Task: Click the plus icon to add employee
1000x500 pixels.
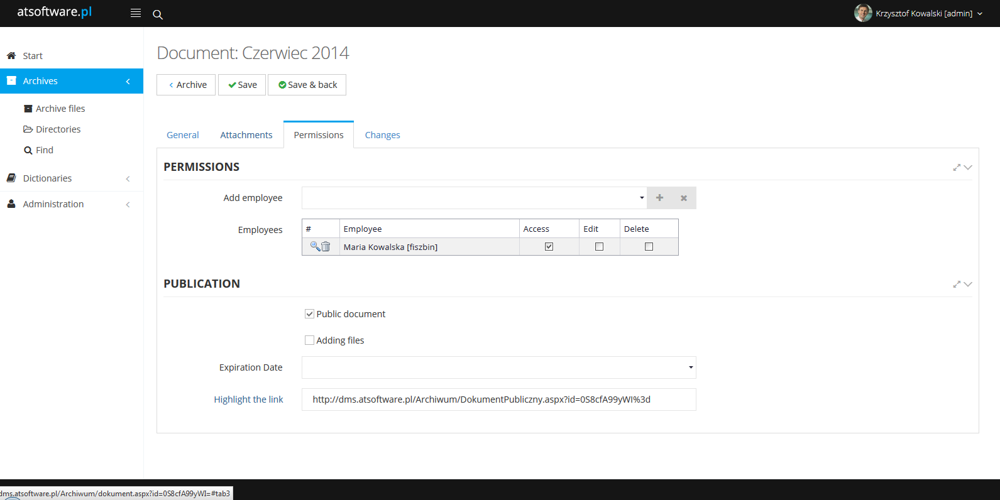Action: 659,198
